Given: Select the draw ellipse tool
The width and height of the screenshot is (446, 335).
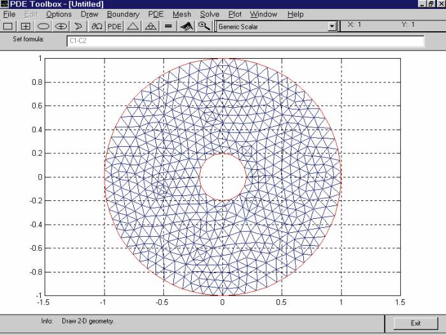Looking at the screenshot, I should (43, 26).
